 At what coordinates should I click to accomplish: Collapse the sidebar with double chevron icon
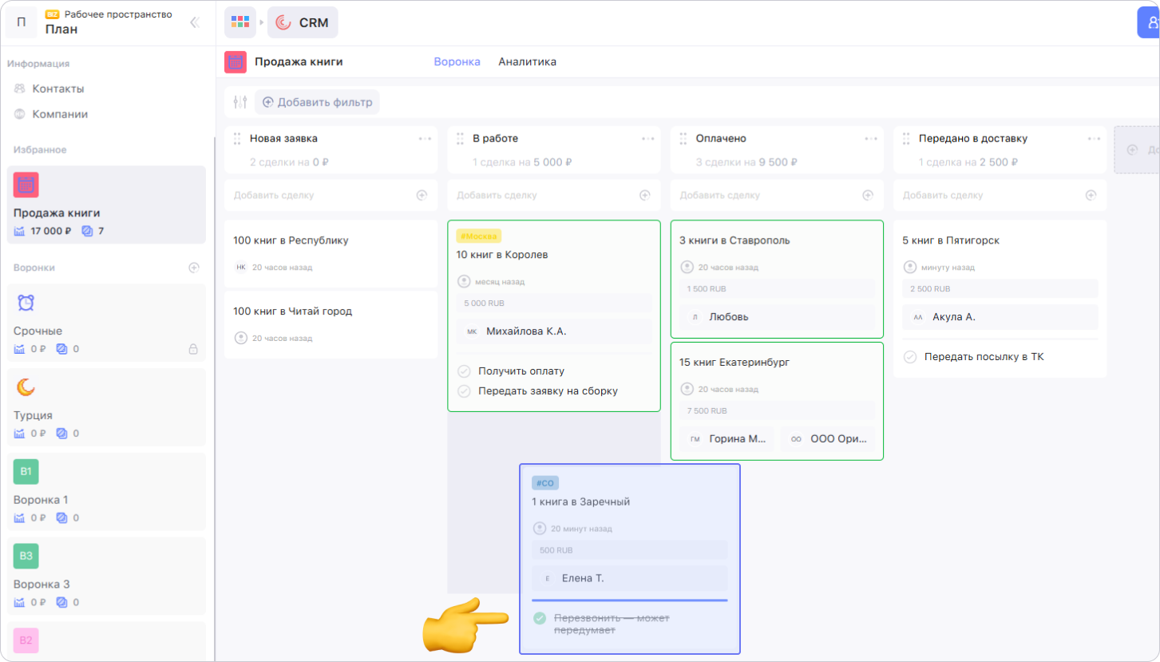pyautogui.click(x=194, y=22)
